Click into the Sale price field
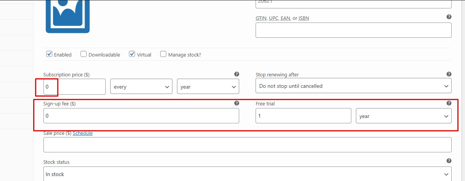465x181 pixels. click(x=247, y=145)
